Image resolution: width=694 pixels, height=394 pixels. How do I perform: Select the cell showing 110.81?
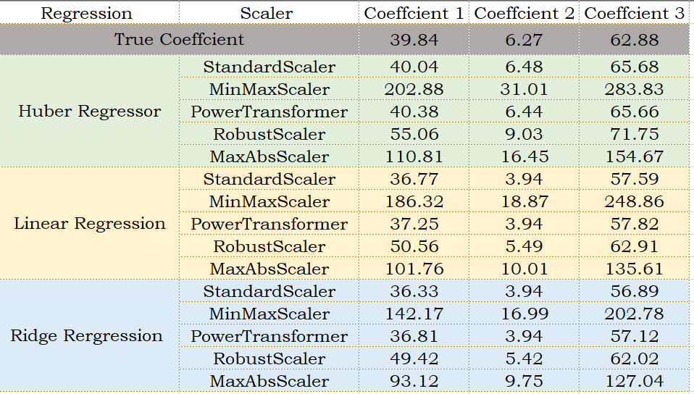tap(414, 157)
